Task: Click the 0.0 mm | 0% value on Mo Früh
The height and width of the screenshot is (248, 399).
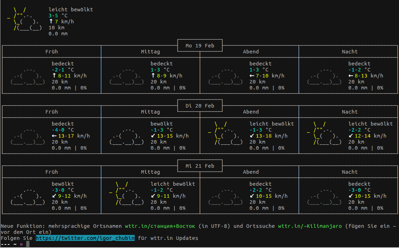Action: click(x=69, y=88)
